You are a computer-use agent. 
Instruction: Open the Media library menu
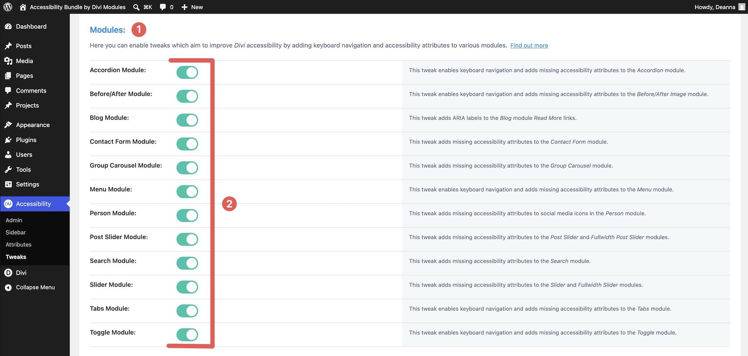tap(25, 61)
